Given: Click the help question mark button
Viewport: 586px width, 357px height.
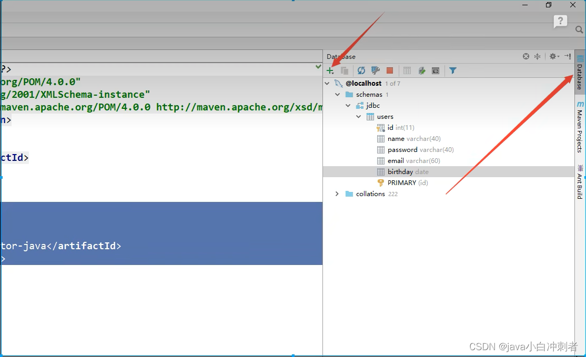Looking at the screenshot, I should click(x=560, y=21).
